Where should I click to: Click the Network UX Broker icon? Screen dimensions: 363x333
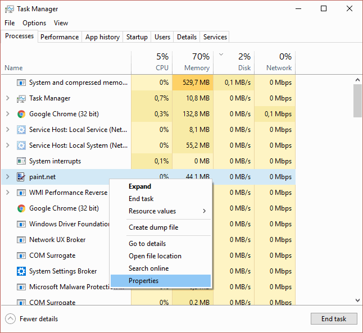(21, 240)
